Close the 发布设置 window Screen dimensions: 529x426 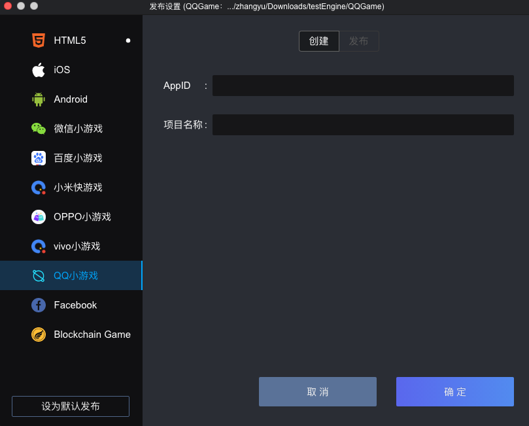click(x=8, y=6)
